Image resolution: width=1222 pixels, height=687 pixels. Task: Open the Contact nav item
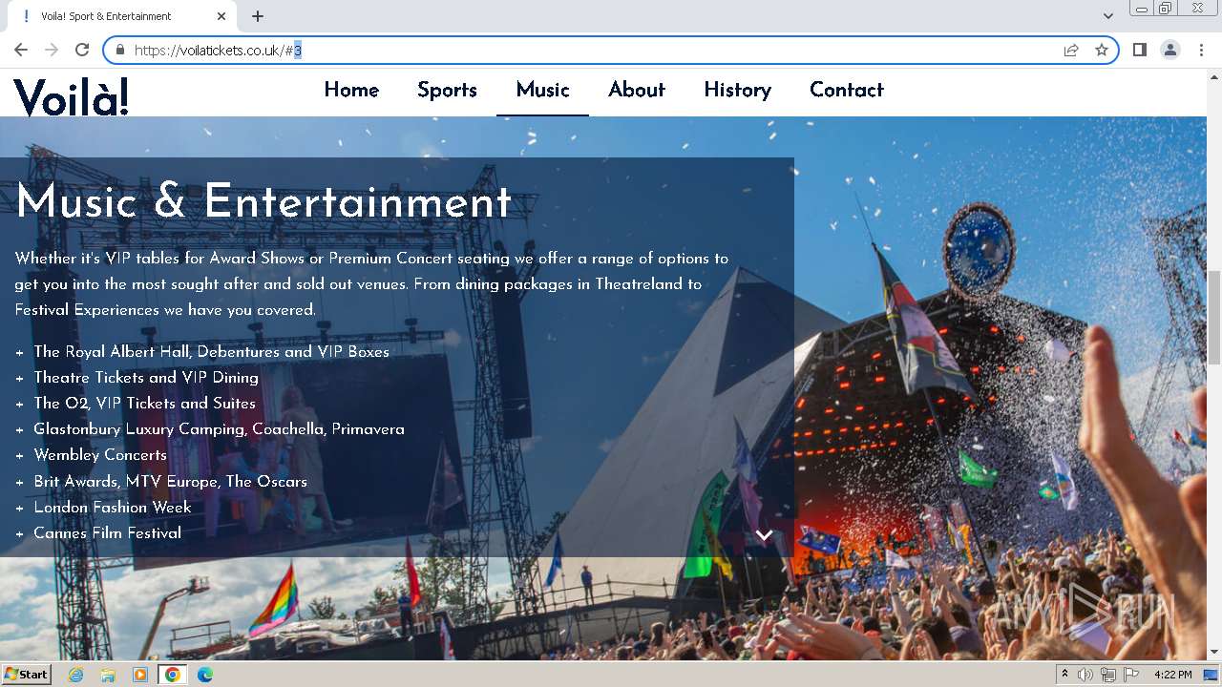coord(847,90)
